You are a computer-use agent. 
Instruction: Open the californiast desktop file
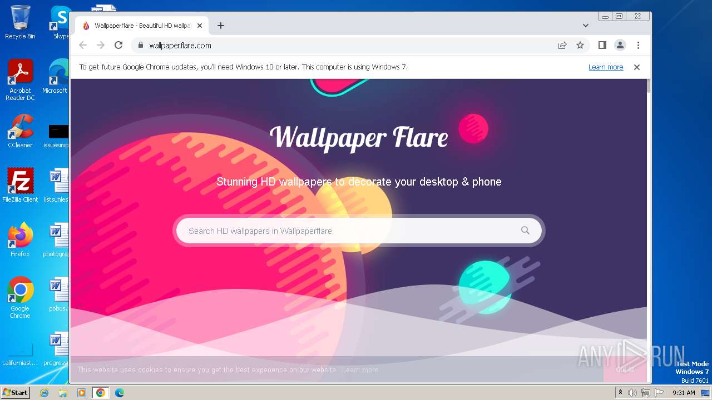(20, 354)
